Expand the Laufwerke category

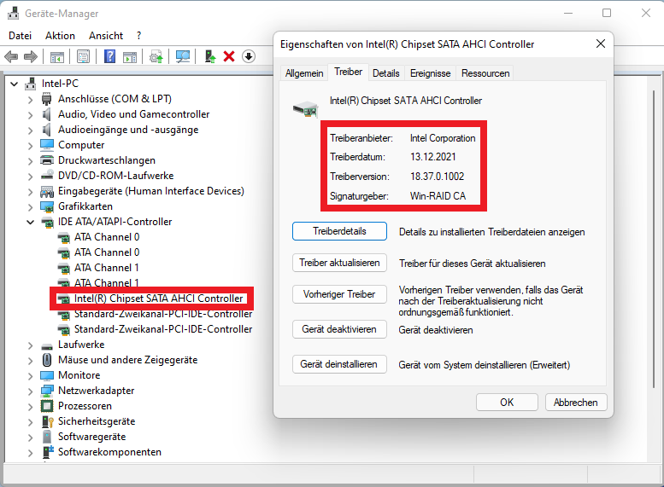point(31,345)
